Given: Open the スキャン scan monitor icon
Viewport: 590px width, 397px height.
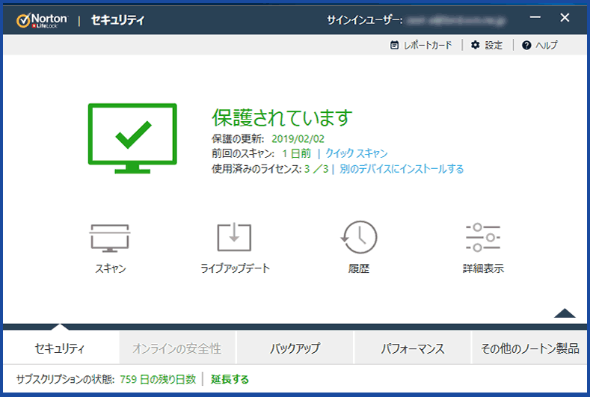Looking at the screenshot, I should pyautogui.click(x=109, y=238).
